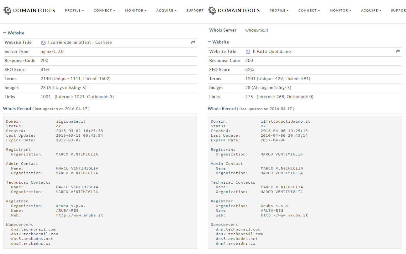Click http://www.aruba.it in ilfattoquotidaino.it whois record
This screenshot has width=406, height=254.
[284, 215]
